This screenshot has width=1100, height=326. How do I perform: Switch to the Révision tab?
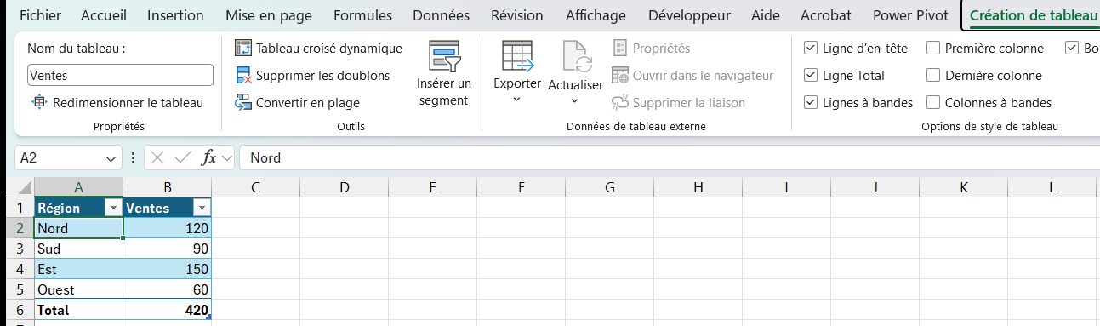click(517, 15)
